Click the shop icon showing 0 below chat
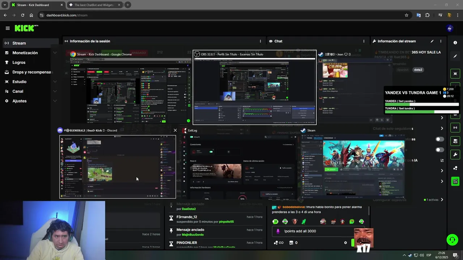The width and height of the screenshot is (463, 260). point(293,243)
